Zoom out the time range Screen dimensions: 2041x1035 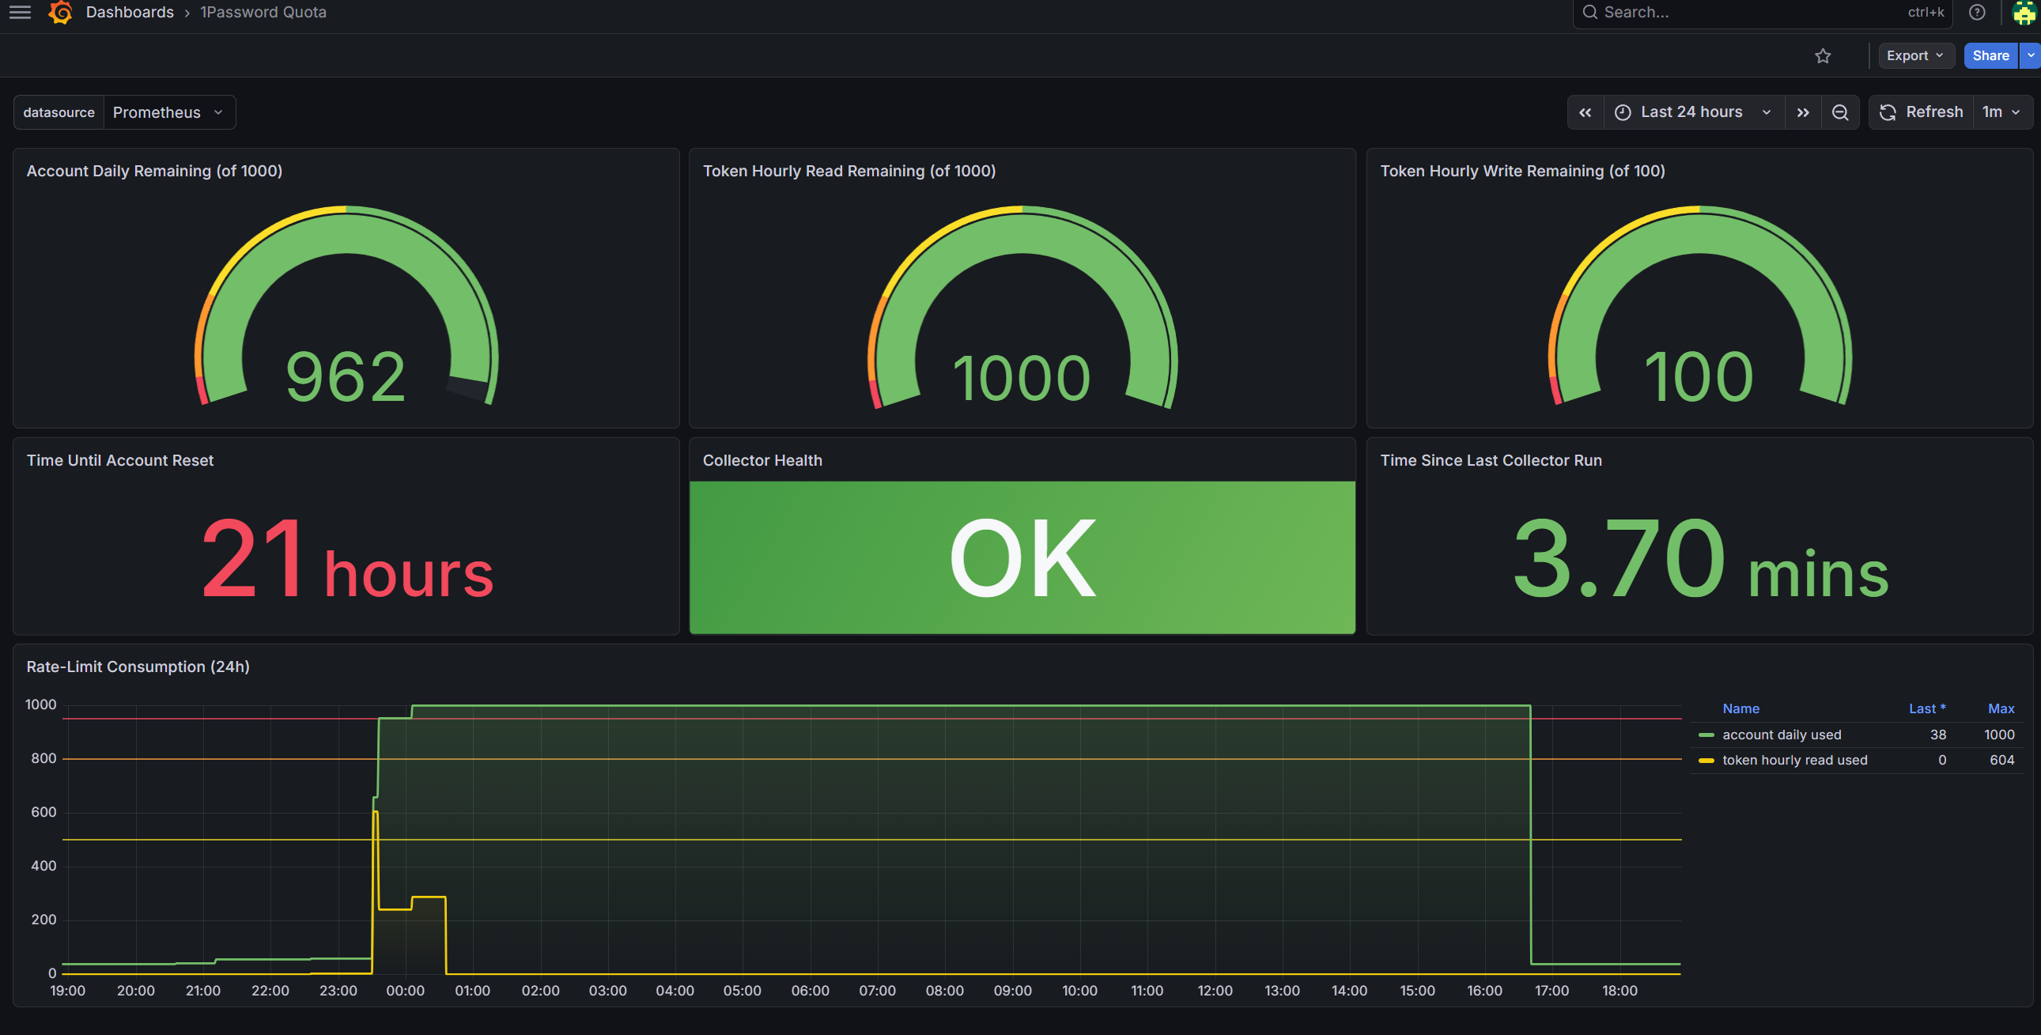tap(1840, 112)
